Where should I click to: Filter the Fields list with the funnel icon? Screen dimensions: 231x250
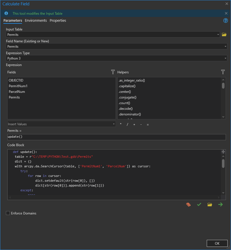click(x=113, y=72)
